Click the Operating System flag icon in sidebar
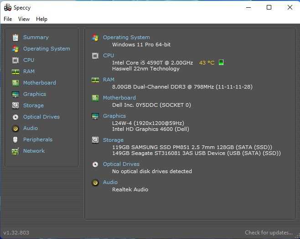 point(16,49)
